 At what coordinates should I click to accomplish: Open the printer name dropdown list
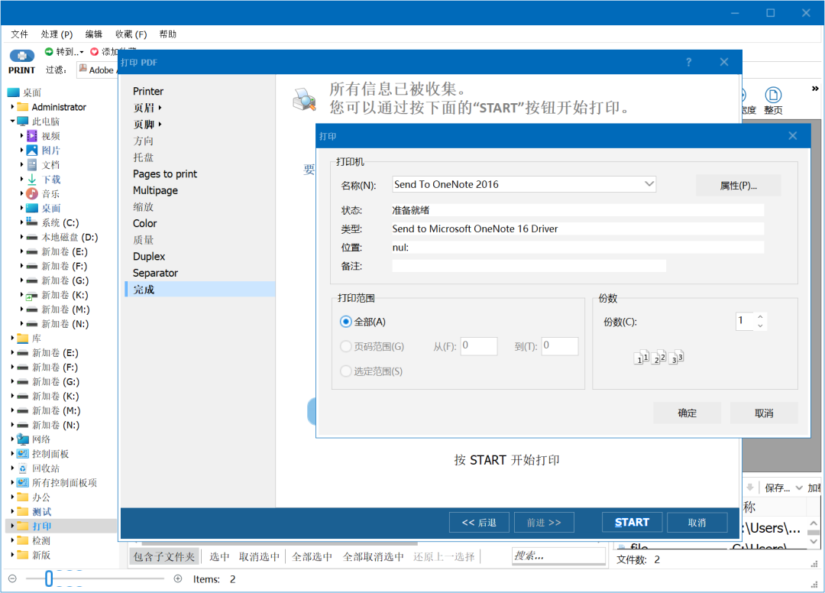[649, 183]
